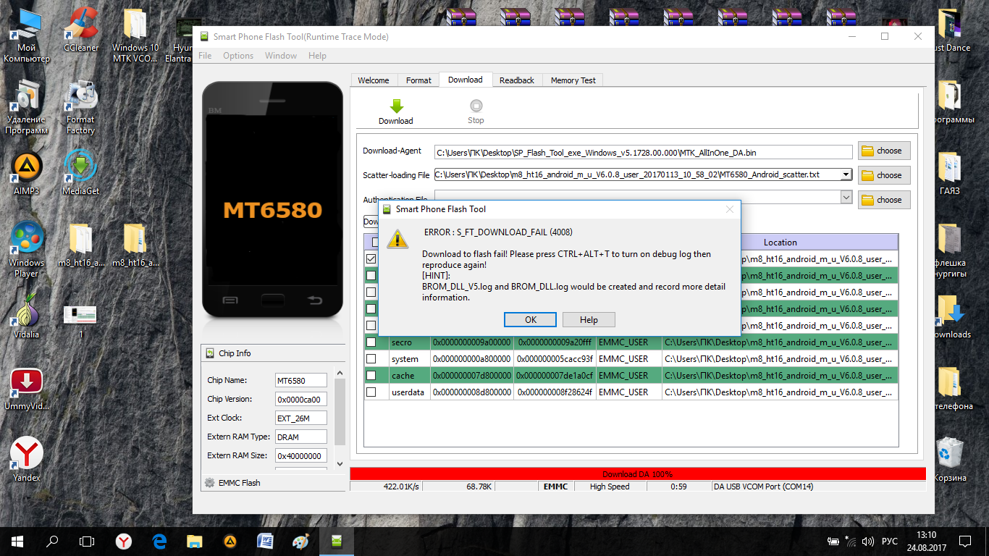Open Yandex browser desktop shortcut
Viewport: 989px width, 556px height.
(26, 455)
